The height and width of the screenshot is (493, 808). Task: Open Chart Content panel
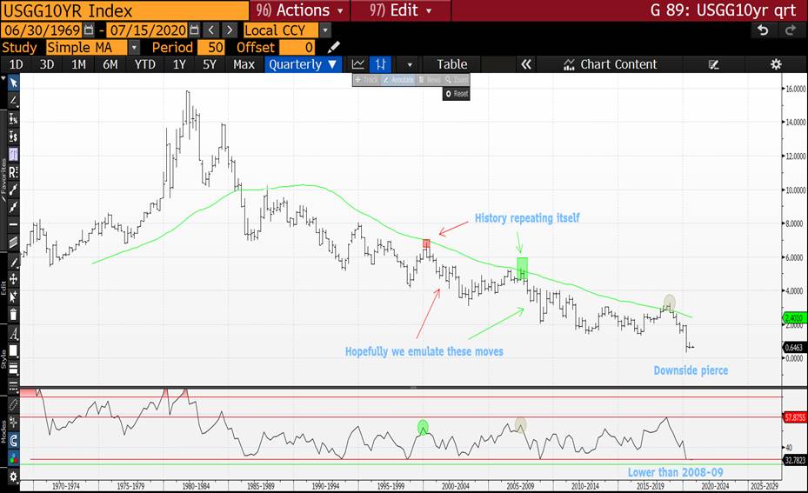609,64
